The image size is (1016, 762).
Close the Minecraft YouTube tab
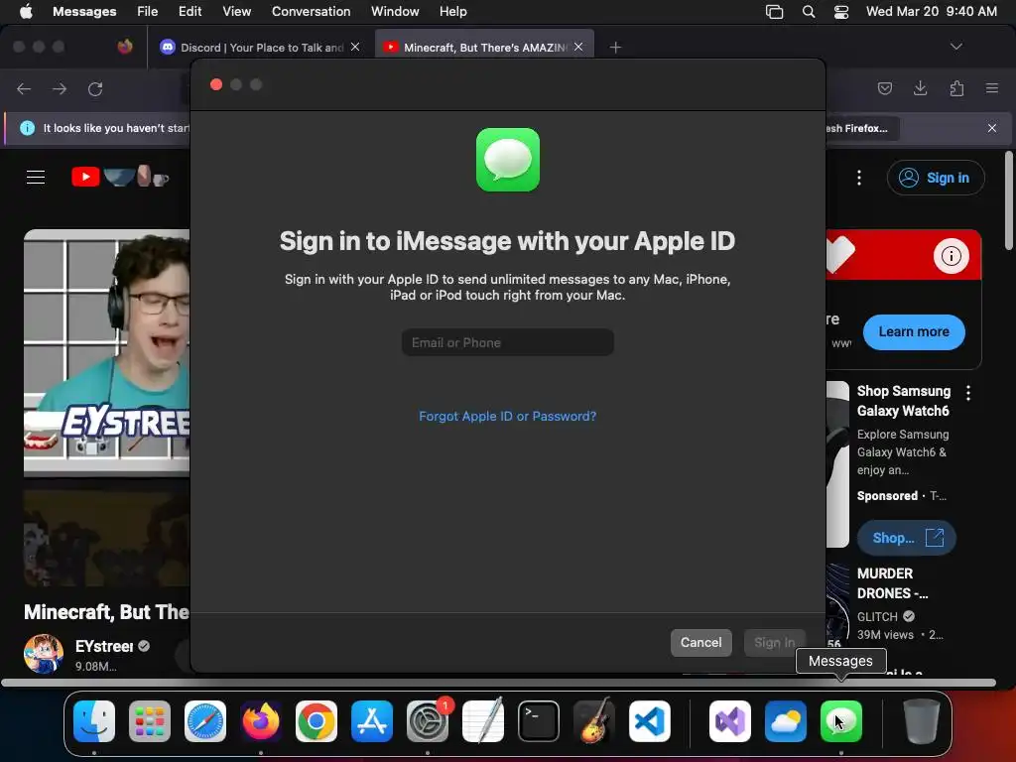[578, 47]
